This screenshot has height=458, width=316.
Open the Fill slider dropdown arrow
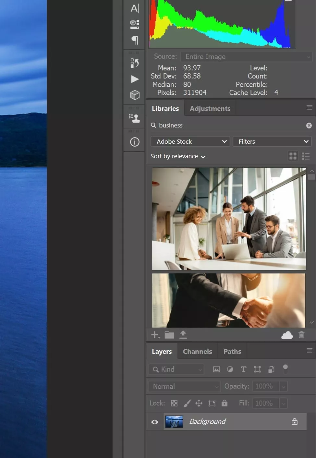coord(284,403)
